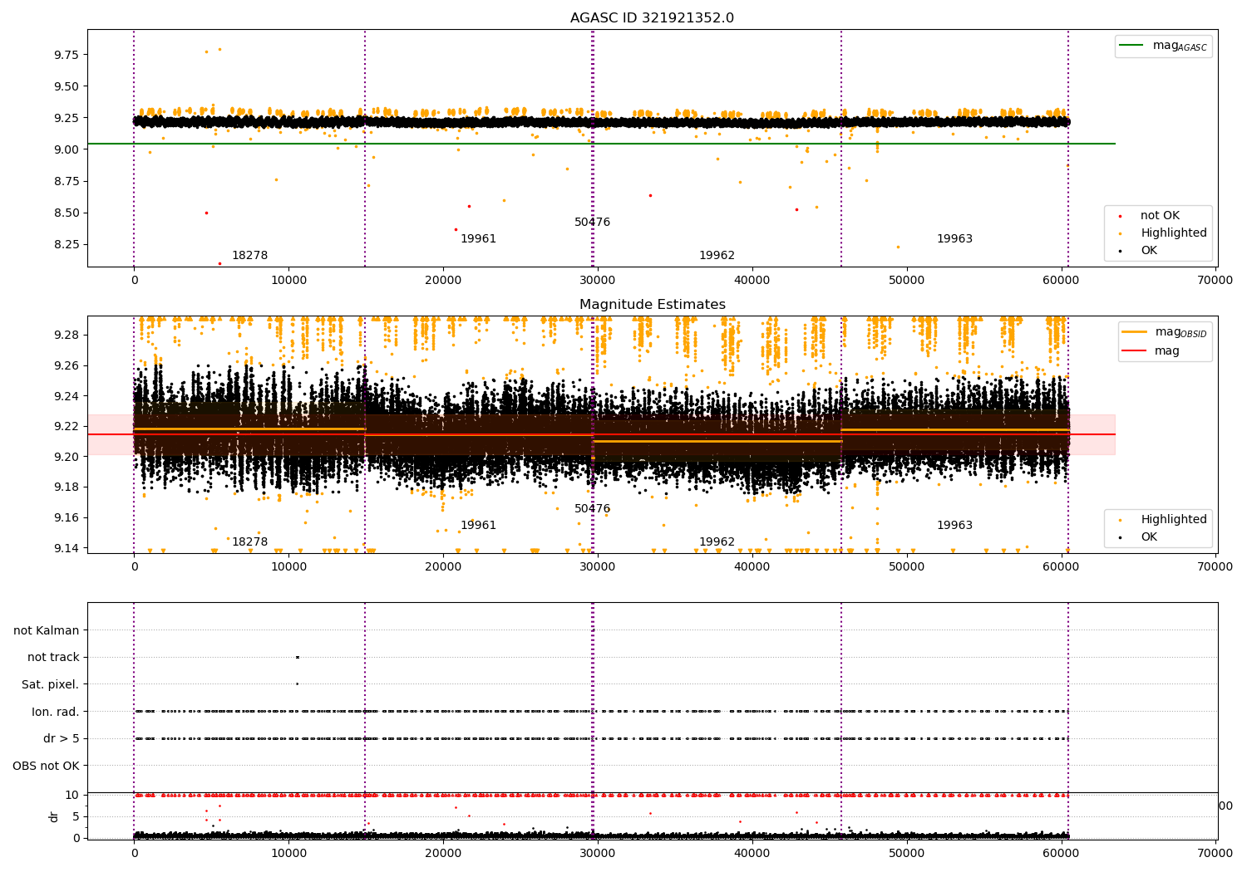Click the 'OBS not OK' row label
This screenshot has width=1247, height=872.
pos(47,766)
